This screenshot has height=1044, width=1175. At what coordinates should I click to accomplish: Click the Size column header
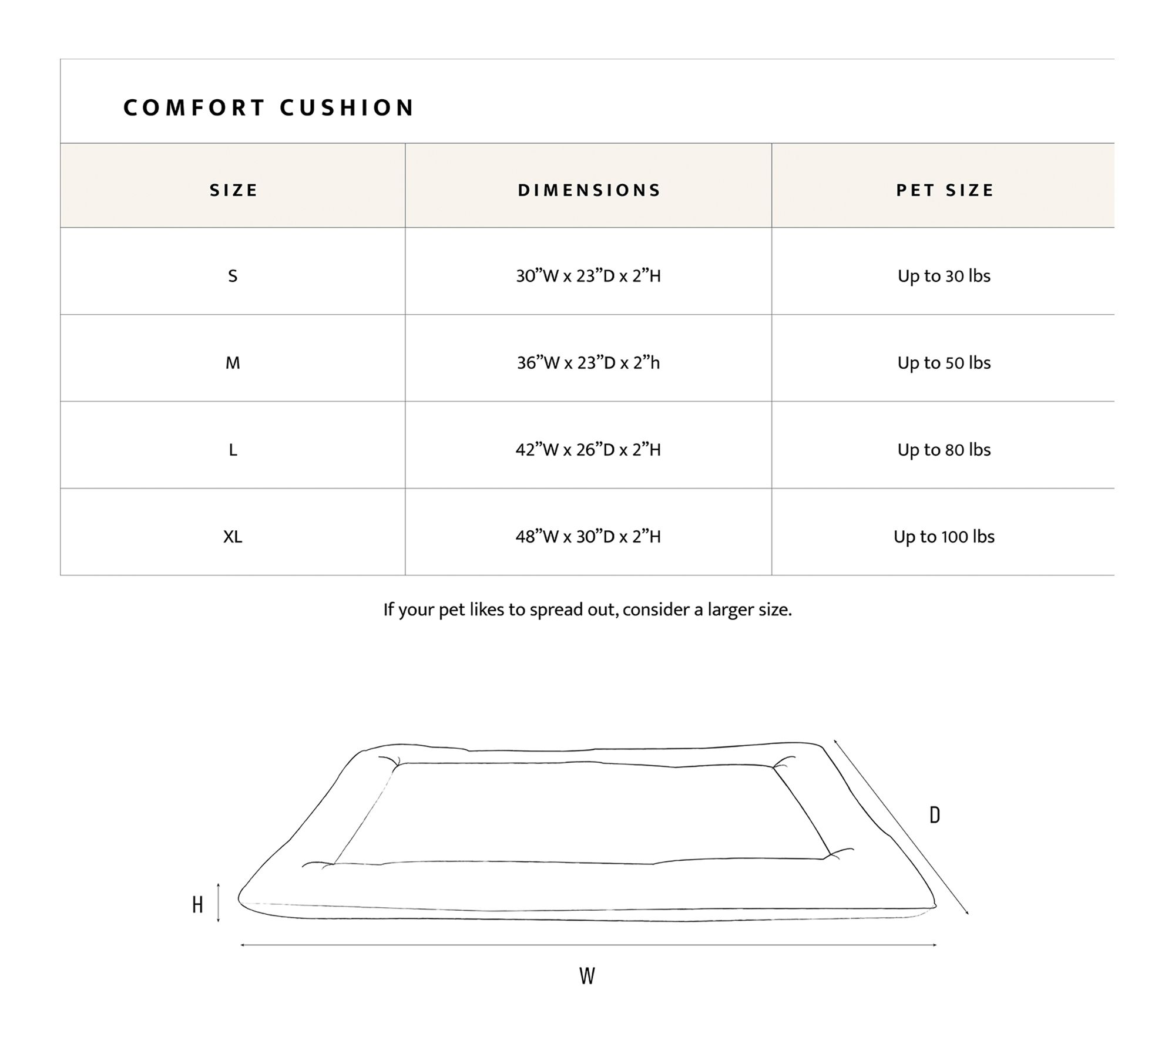coord(234,190)
